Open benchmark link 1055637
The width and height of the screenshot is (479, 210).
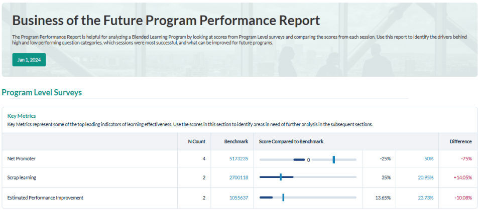(238, 197)
